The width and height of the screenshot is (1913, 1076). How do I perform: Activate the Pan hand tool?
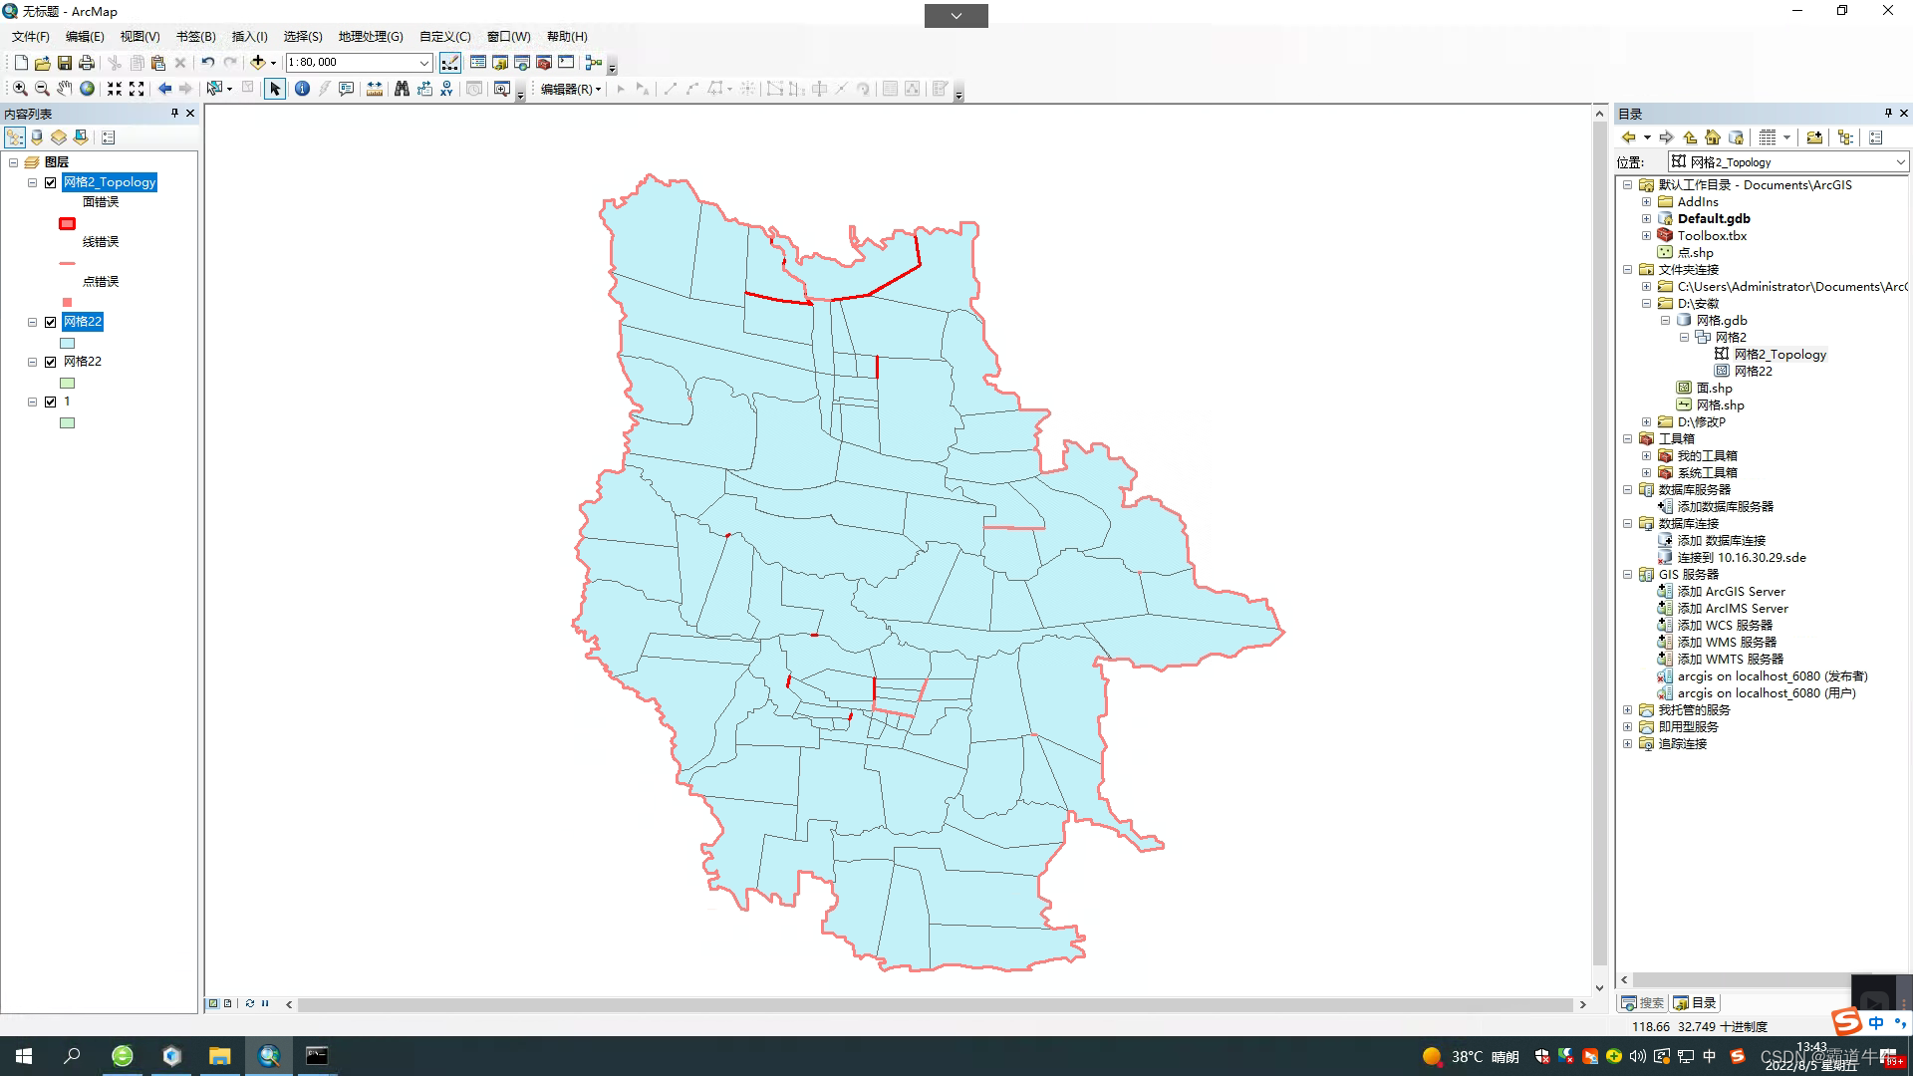tap(65, 89)
